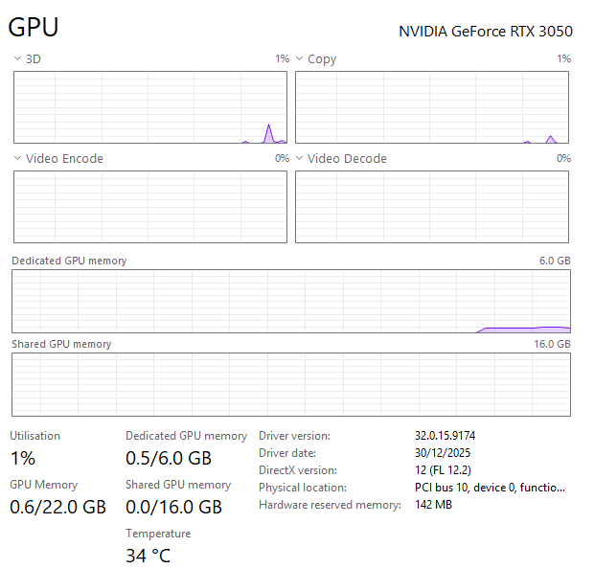The image size is (594, 569).
Task: Select the driver date 30/12/2025
Action: pyautogui.click(x=443, y=453)
